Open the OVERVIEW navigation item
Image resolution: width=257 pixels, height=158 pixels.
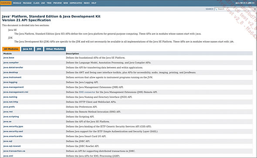coord(6,3)
